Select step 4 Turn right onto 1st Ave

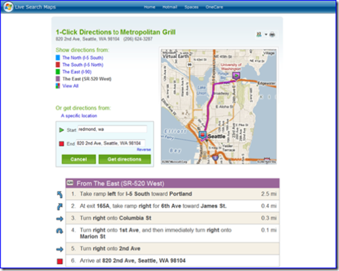tap(173, 233)
